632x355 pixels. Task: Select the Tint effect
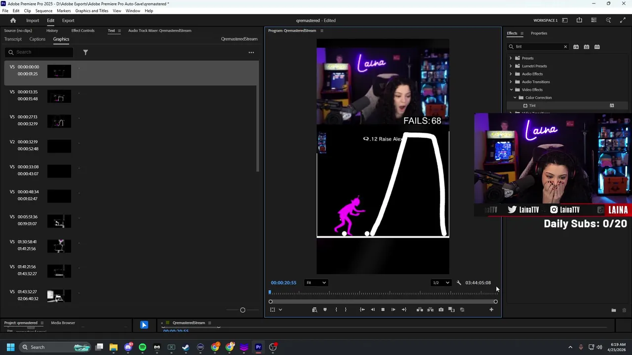(532, 106)
